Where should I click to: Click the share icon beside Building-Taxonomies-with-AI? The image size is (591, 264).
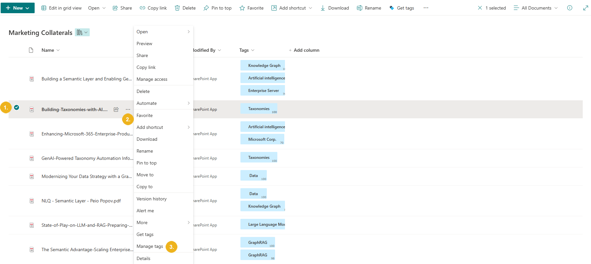click(x=116, y=109)
